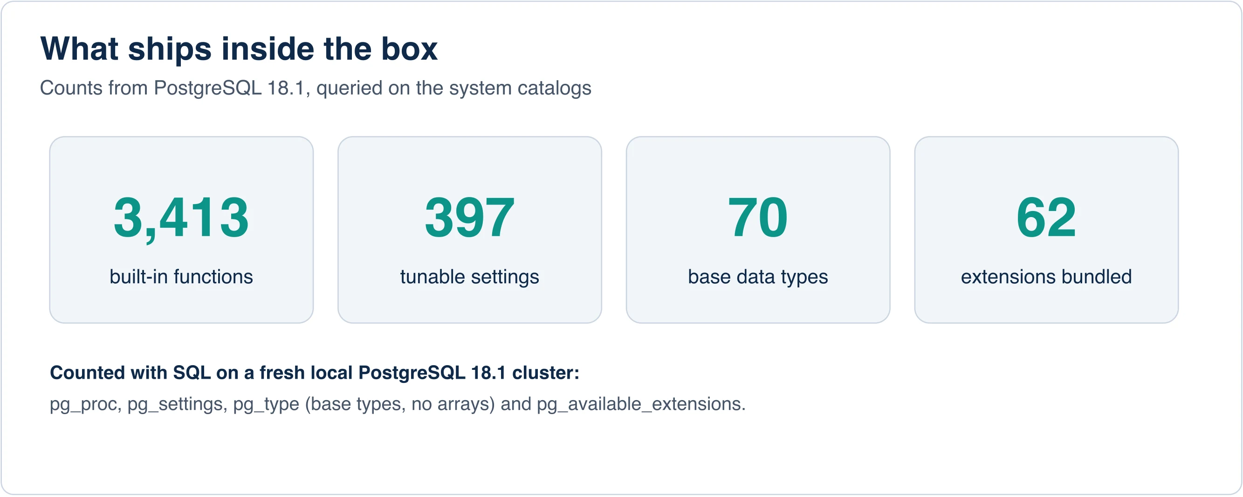This screenshot has height=497, width=1243.
Task: Click the 62 figure
Action: point(1047,218)
